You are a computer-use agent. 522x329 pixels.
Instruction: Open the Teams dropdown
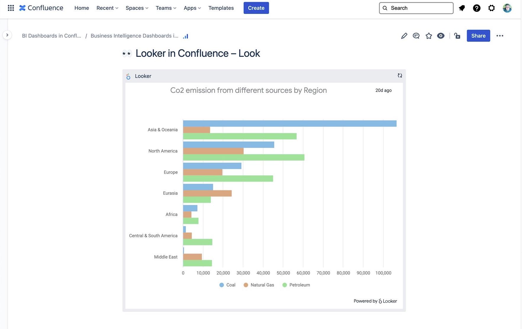point(166,8)
